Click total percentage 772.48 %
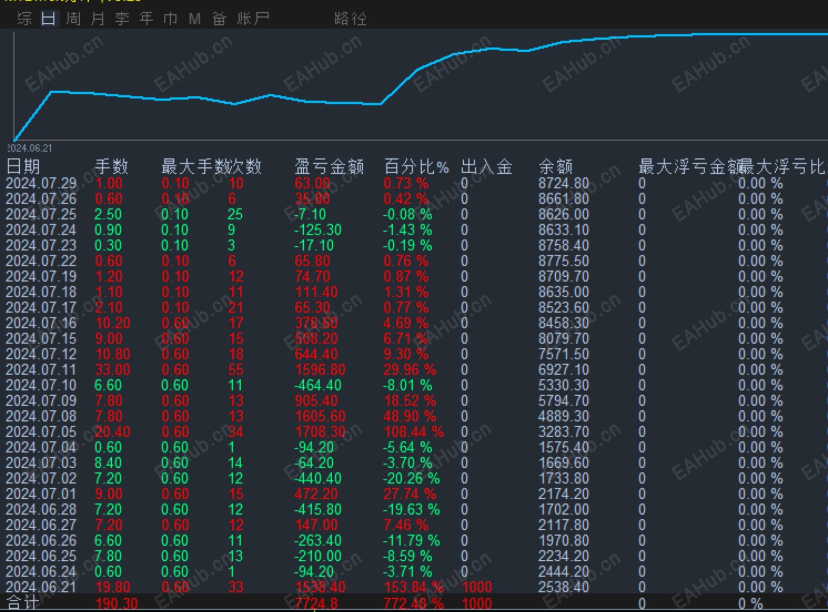Viewport: 828px width, 612px height. click(x=414, y=603)
